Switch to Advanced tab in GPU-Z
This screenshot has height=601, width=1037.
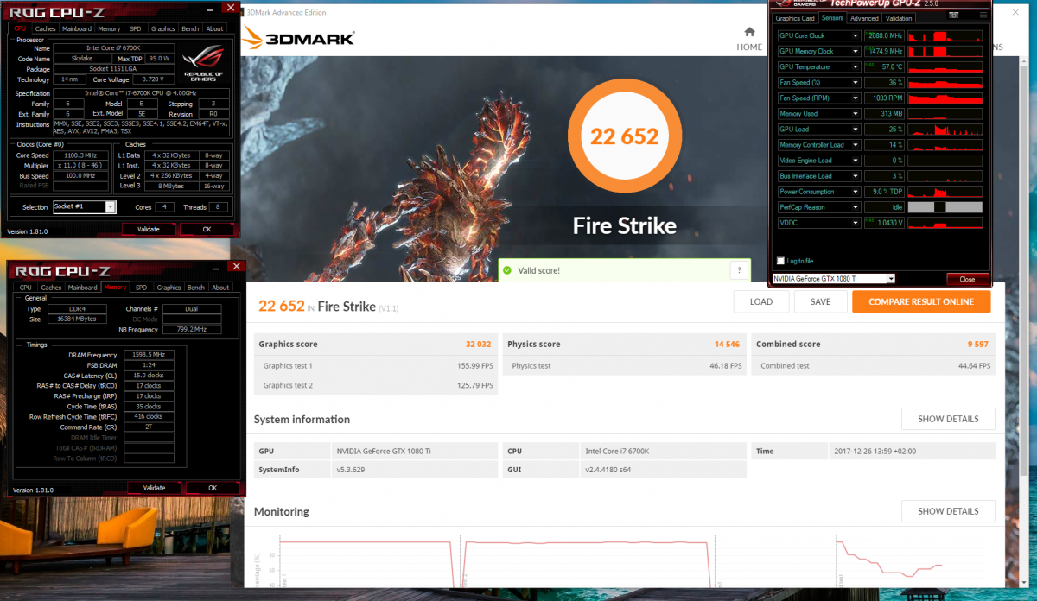point(864,18)
